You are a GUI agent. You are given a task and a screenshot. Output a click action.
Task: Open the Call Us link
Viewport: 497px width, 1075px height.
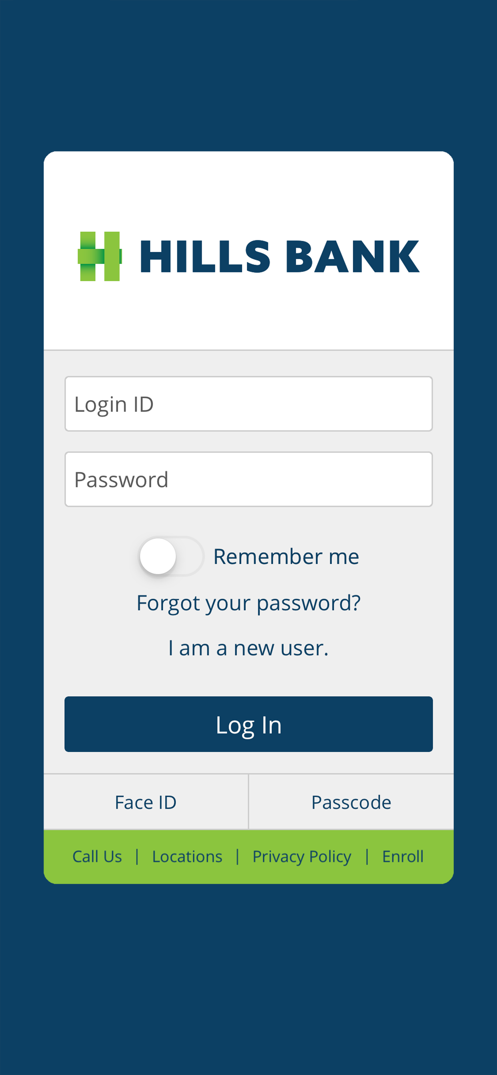tap(97, 856)
